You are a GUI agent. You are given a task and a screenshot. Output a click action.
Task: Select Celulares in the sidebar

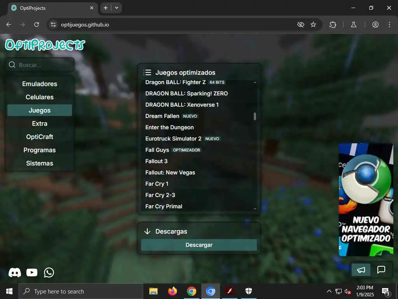point(40,97)
